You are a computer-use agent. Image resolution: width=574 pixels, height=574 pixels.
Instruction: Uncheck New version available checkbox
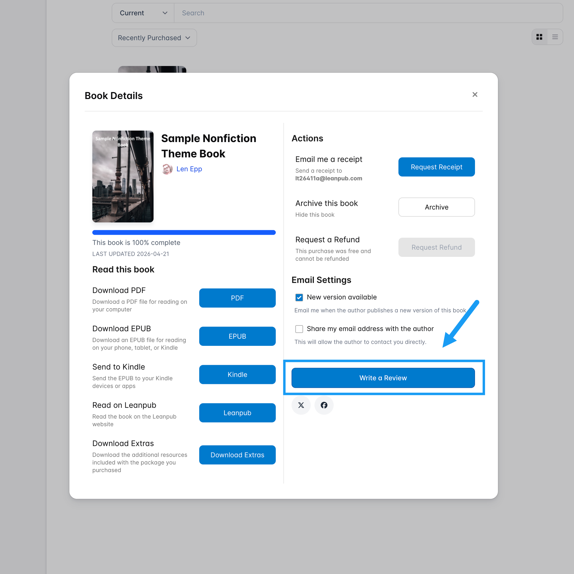(x=299, y=297)
